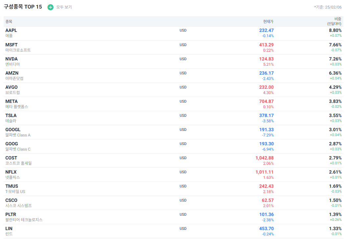Click the green plus icon beside TOP 15

point(51,7)
